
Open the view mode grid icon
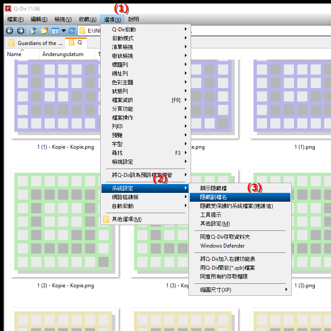tap(55, 31)
